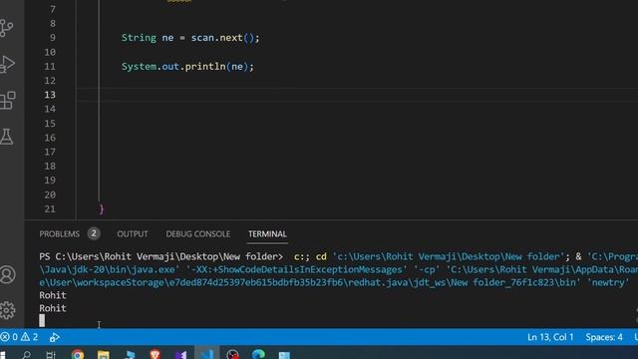Open the Extensions view
This screenshot has height=359, width=638.
(7, 100)
